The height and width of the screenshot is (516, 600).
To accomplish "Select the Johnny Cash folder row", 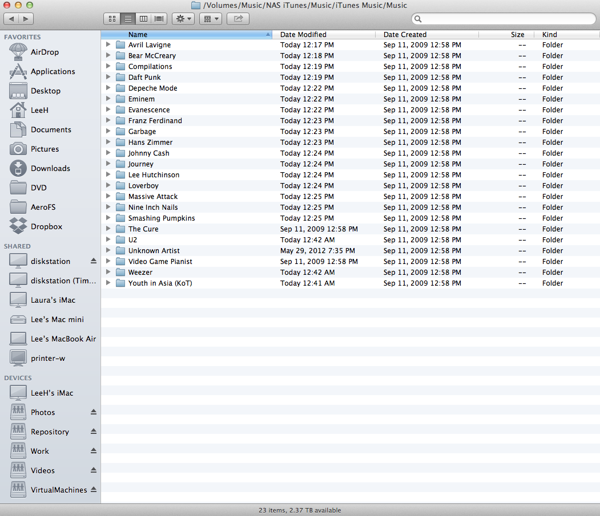I will coord(350,153).
